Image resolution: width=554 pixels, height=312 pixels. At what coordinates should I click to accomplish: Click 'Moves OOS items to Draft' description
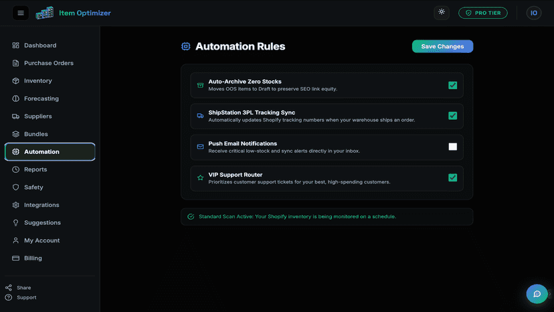pos(273,89)
